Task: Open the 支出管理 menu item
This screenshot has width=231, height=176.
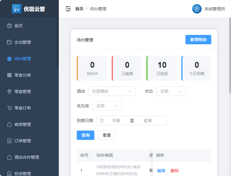Action: click(x=29, y=42)
